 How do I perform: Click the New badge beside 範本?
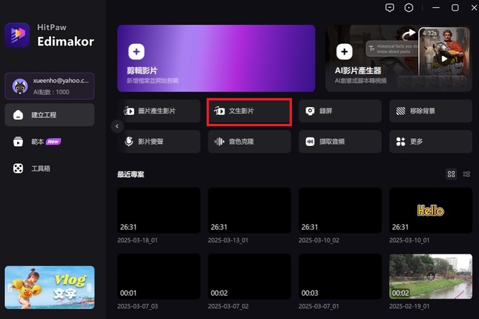[53, 142]
